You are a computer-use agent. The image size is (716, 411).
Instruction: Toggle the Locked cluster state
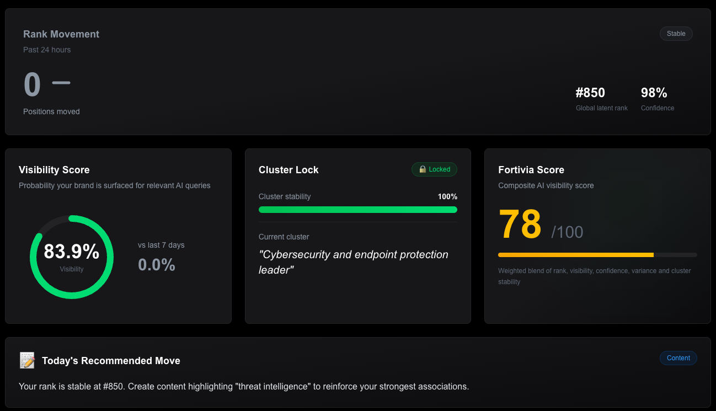point(435,169)
